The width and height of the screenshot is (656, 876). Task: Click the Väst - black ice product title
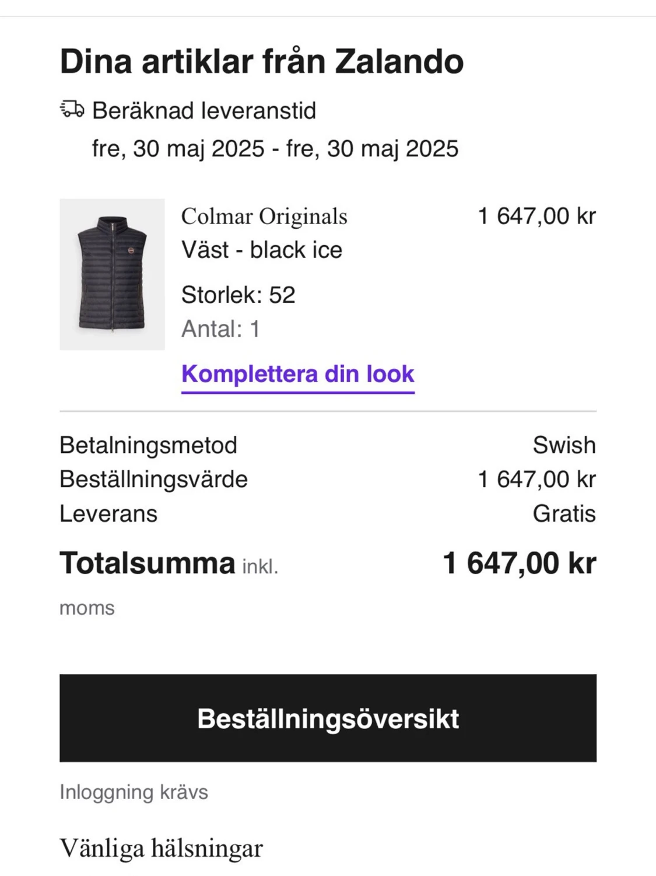262,250
